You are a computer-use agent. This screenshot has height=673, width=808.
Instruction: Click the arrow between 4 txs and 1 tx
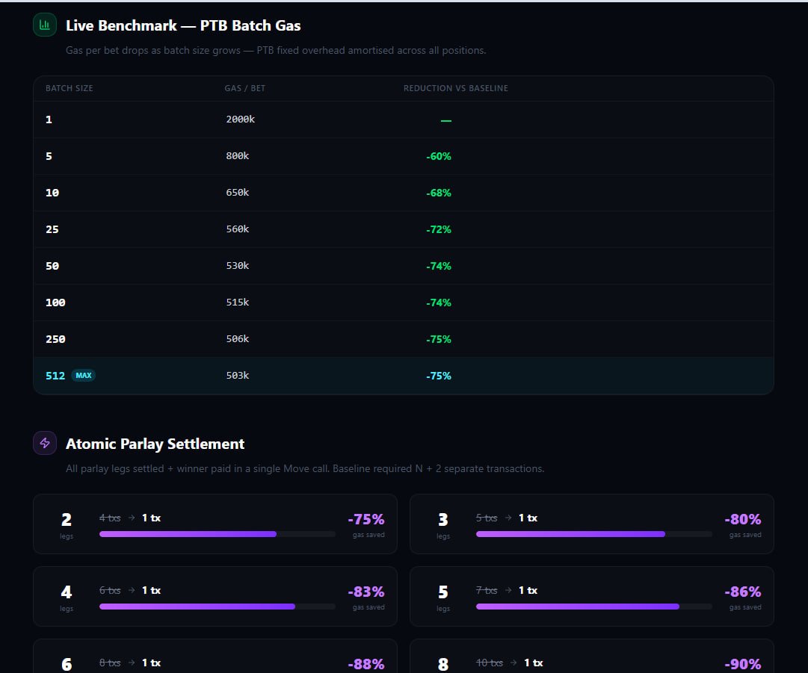[x=132, y=518]
